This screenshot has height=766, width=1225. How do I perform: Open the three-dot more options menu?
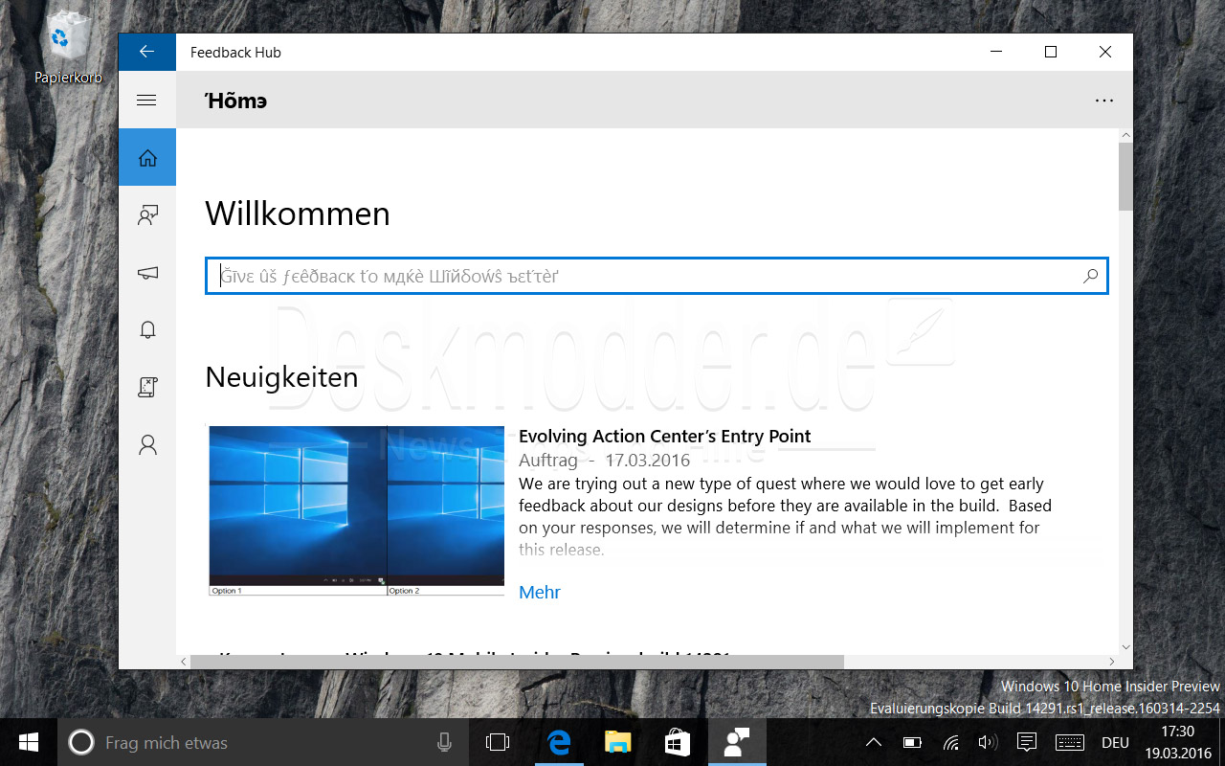point(1104,101)
